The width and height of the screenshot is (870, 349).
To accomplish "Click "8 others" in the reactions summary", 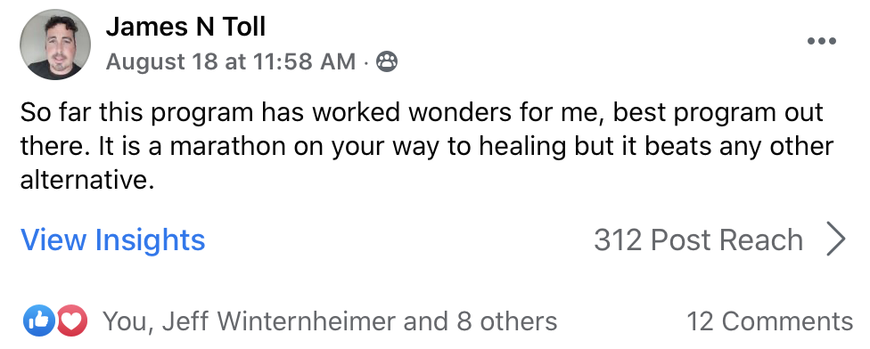I will coord(507,321).
